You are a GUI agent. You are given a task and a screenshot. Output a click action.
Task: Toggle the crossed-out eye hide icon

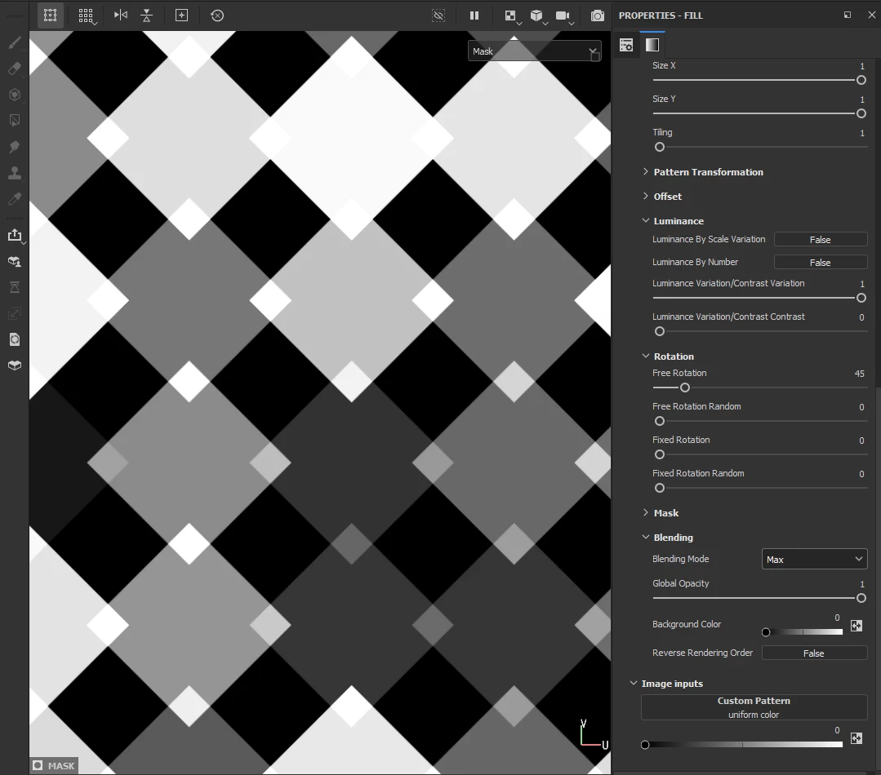(438, 15)
